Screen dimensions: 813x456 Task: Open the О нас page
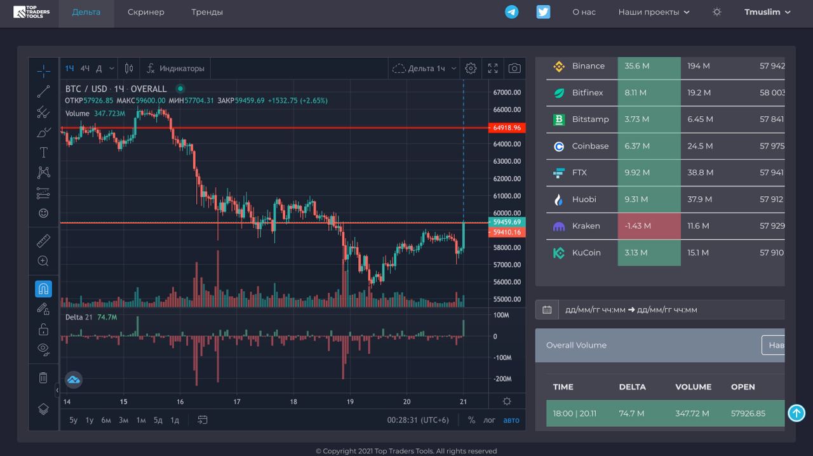[x=584, y=12]
